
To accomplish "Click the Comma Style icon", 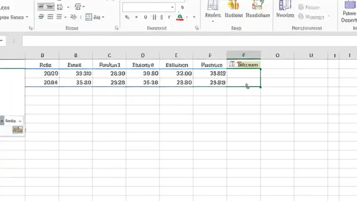I will click(x=145, y=17).
